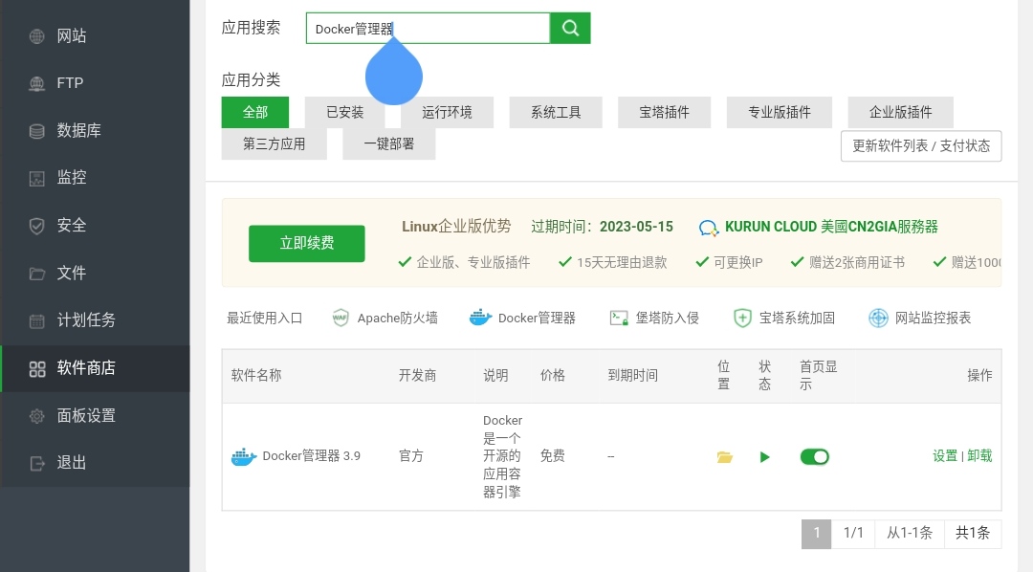The height and width of the screenshot is (572, 1033).
Task: Click the green search magnifier button
Action: pos(570,29)
